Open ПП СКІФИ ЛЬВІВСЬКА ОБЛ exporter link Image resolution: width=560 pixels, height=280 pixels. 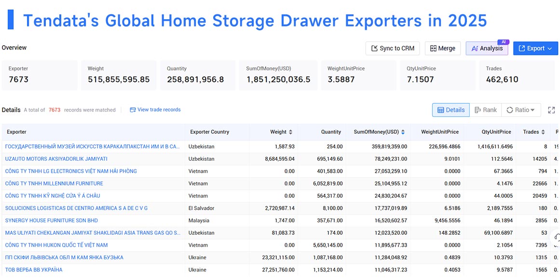(x=64, y=257)
